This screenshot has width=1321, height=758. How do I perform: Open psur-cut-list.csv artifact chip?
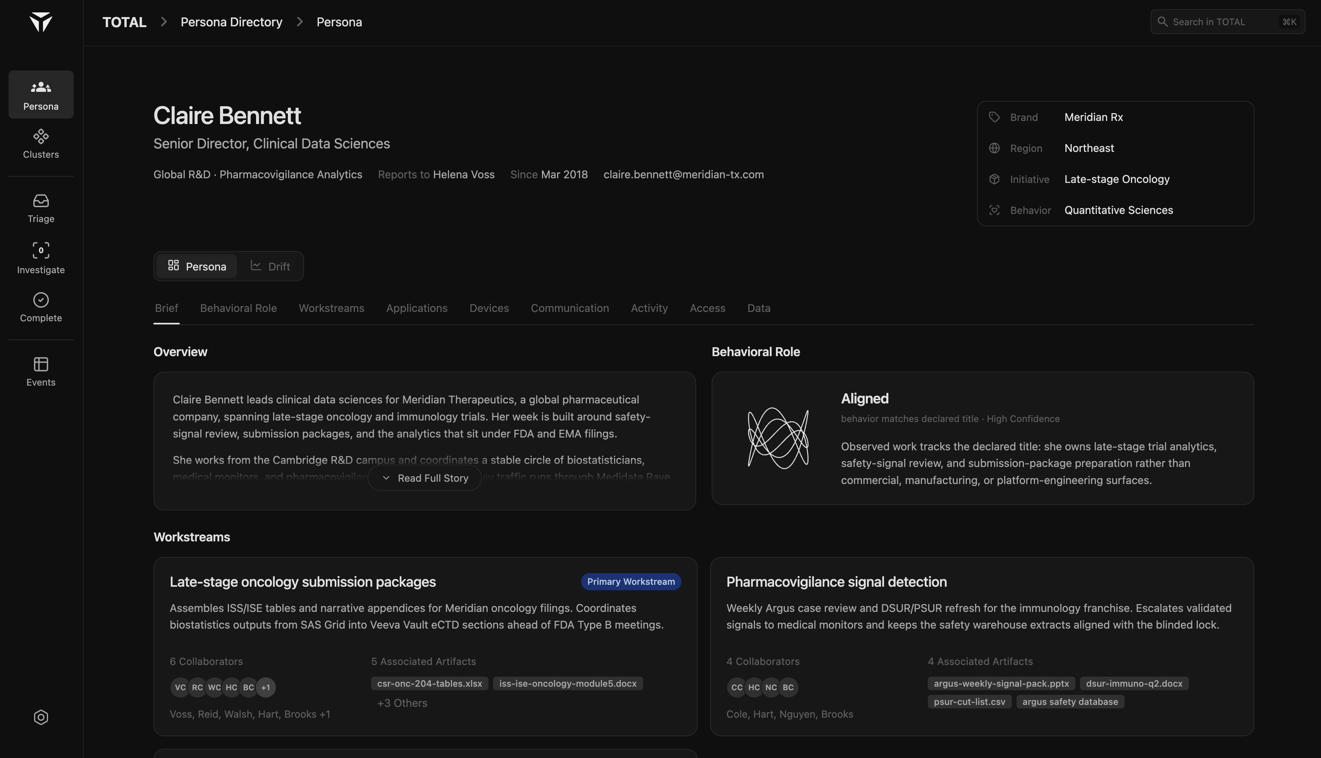[969, 702]
